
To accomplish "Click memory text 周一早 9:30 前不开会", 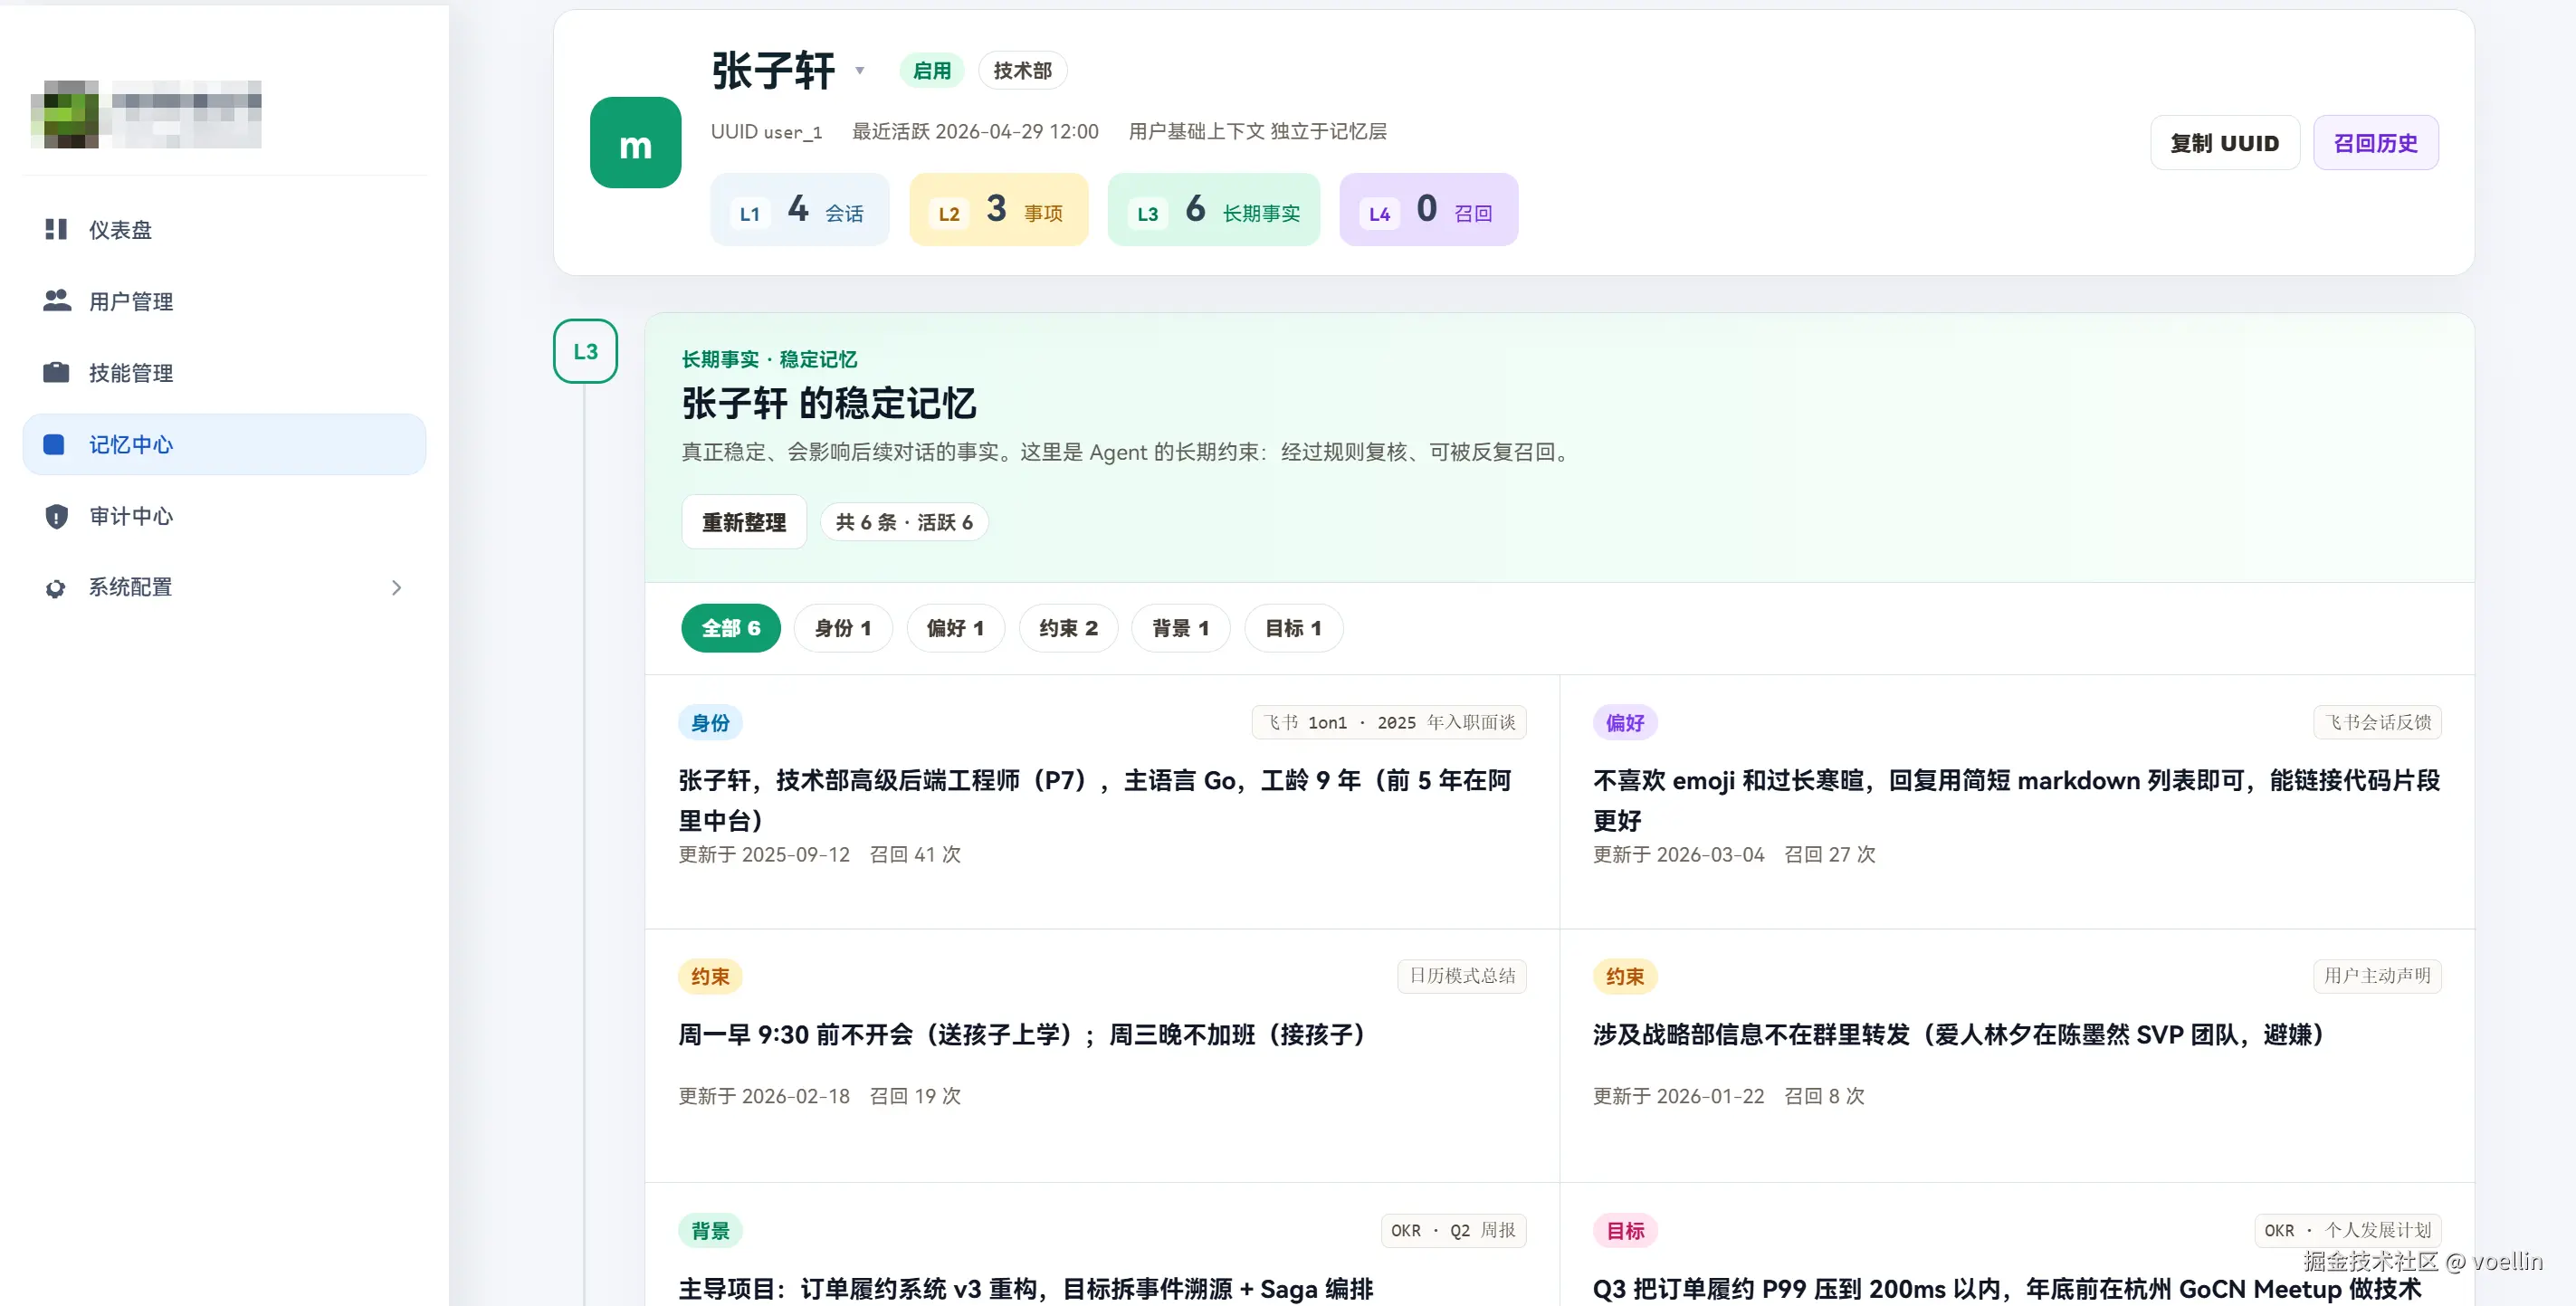I will (x=1021, y=1034).
